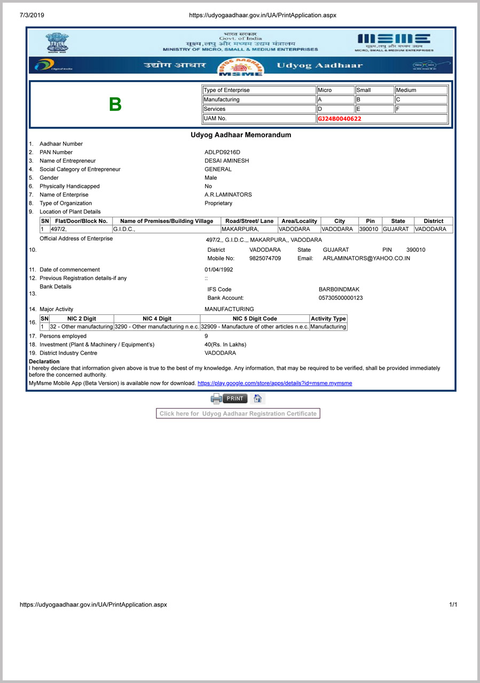Click the Udyog Aadhaar Memorandum heading
The width and height of the screenshot is (480, 683).
(x=241, y=135)
